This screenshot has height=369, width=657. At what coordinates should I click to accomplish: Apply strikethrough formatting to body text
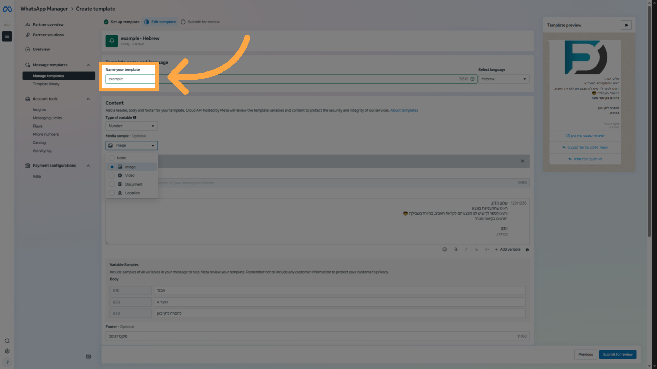tap(476, 249)
